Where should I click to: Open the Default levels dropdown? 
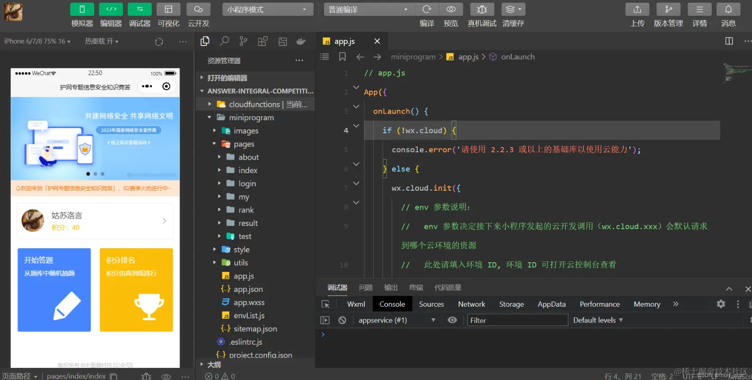(597, 320)
